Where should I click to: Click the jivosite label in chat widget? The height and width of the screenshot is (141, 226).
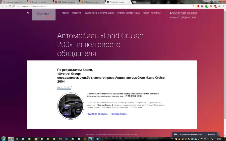pos(211,134)
